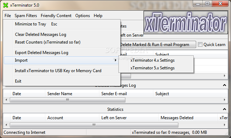Image resolution: width=231 pixels, height=138 pixels.
Task: Click the xTerminator green X title icon
Action: pos(6,5)
